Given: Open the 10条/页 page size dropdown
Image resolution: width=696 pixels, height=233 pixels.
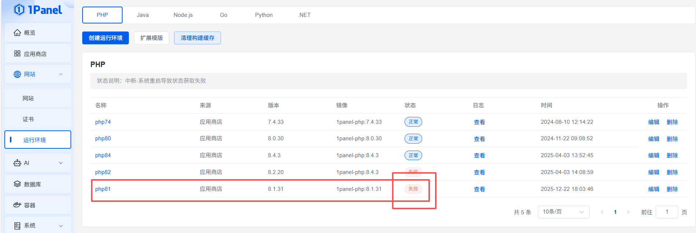Looking at the screenshot, I should click(x=563, y=212).
